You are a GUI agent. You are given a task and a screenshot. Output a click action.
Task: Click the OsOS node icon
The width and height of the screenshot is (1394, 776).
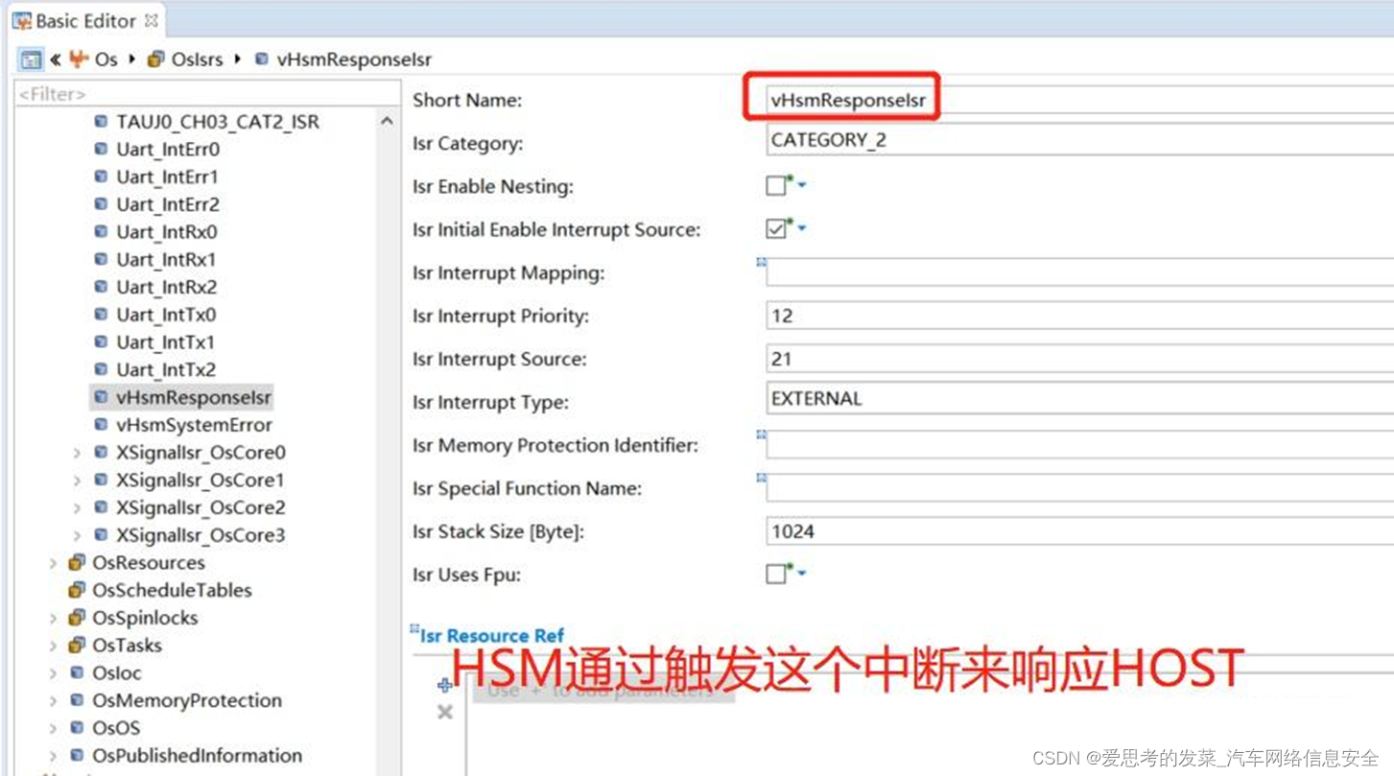point(78,728)
